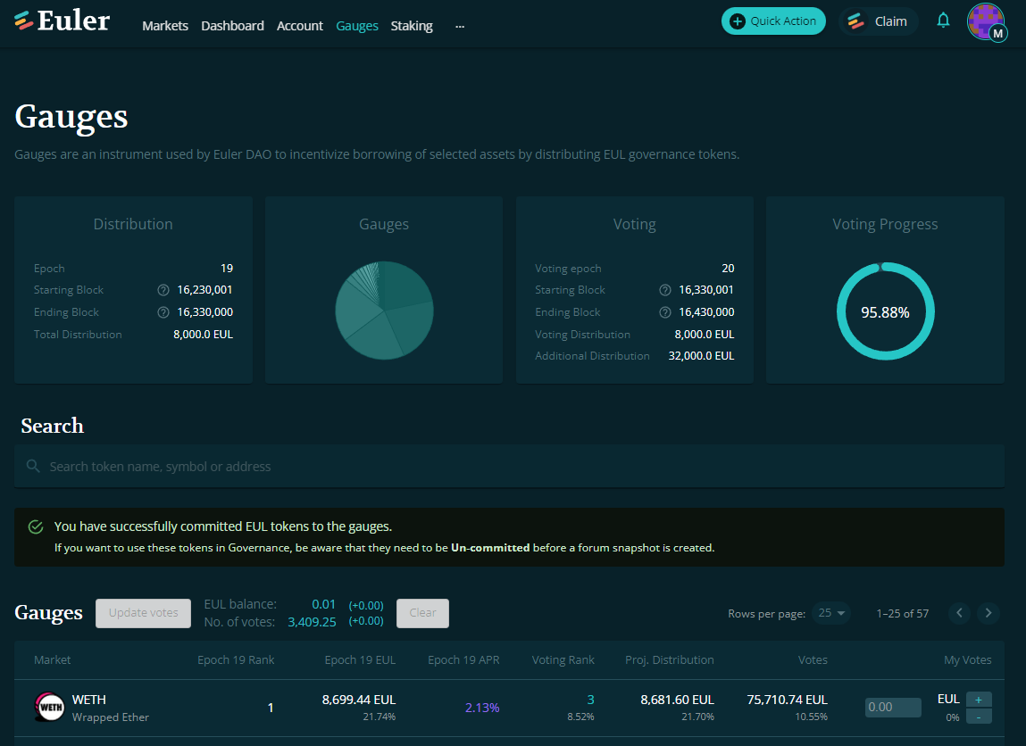Go to previous page of gauges
This screenshot has height=746, width=1026.
959,613
